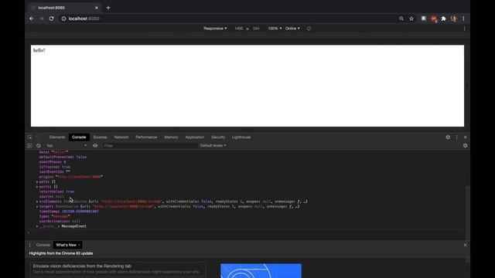The height and width of the screenshot is (278, 495).
Task: Expand the __proto__ MessageEvent entry
Action: coord(37,226)
